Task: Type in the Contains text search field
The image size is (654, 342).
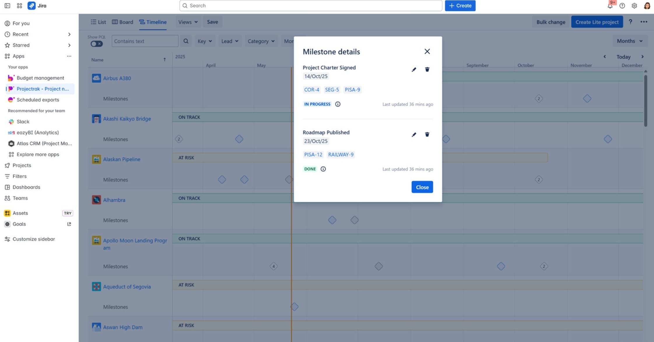Action: pos(145,41)
